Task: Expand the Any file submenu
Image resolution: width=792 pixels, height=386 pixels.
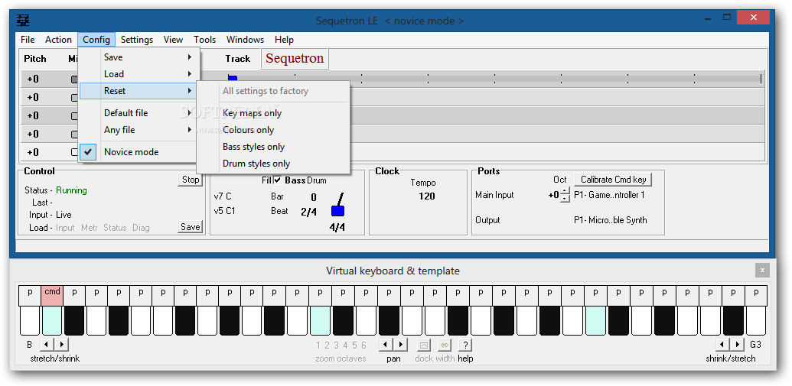Action: click(136, 130)
